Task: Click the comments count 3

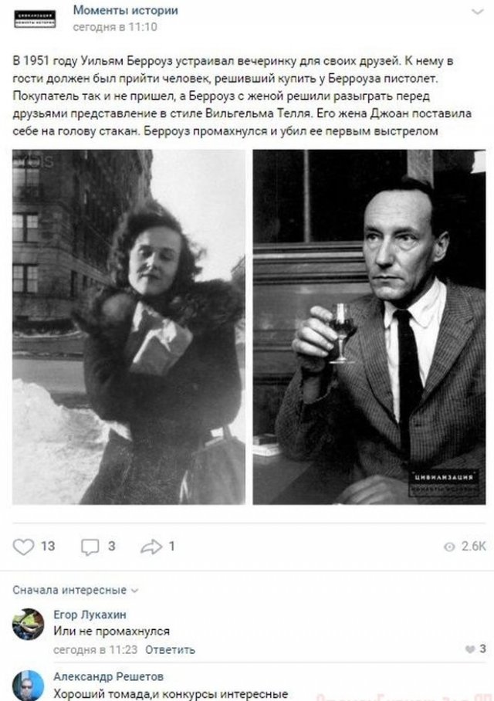Action: (x=112, y=547)
